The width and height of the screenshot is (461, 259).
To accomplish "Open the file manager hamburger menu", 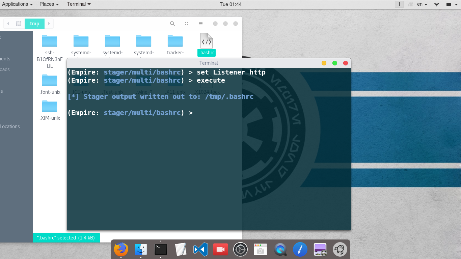I will tap(201, 24).
